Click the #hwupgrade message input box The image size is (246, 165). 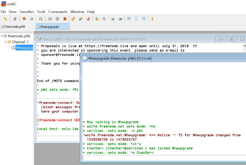pyautogui.click(x=164, y=158)
